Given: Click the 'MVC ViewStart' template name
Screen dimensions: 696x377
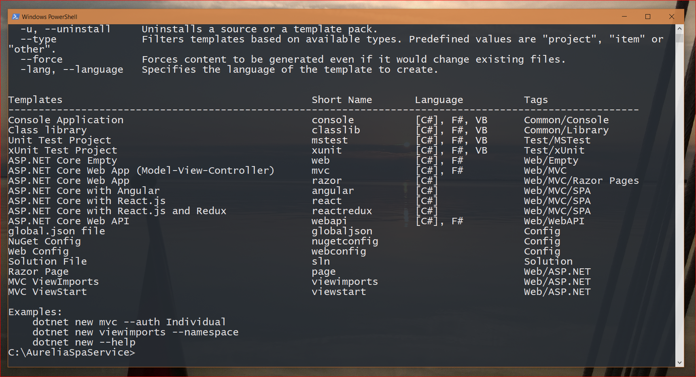Looking at the screenshot, I should (x=47, y=292).
